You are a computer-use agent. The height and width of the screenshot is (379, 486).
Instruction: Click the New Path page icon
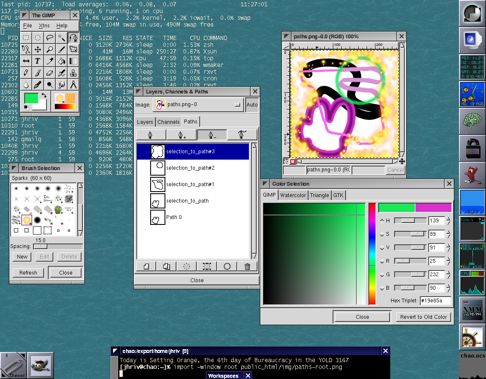tap(146, 267)
